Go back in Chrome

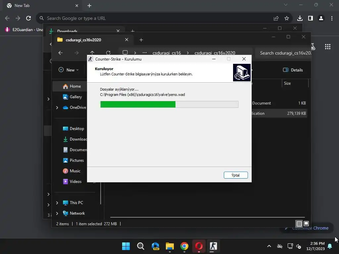(7, 19)
